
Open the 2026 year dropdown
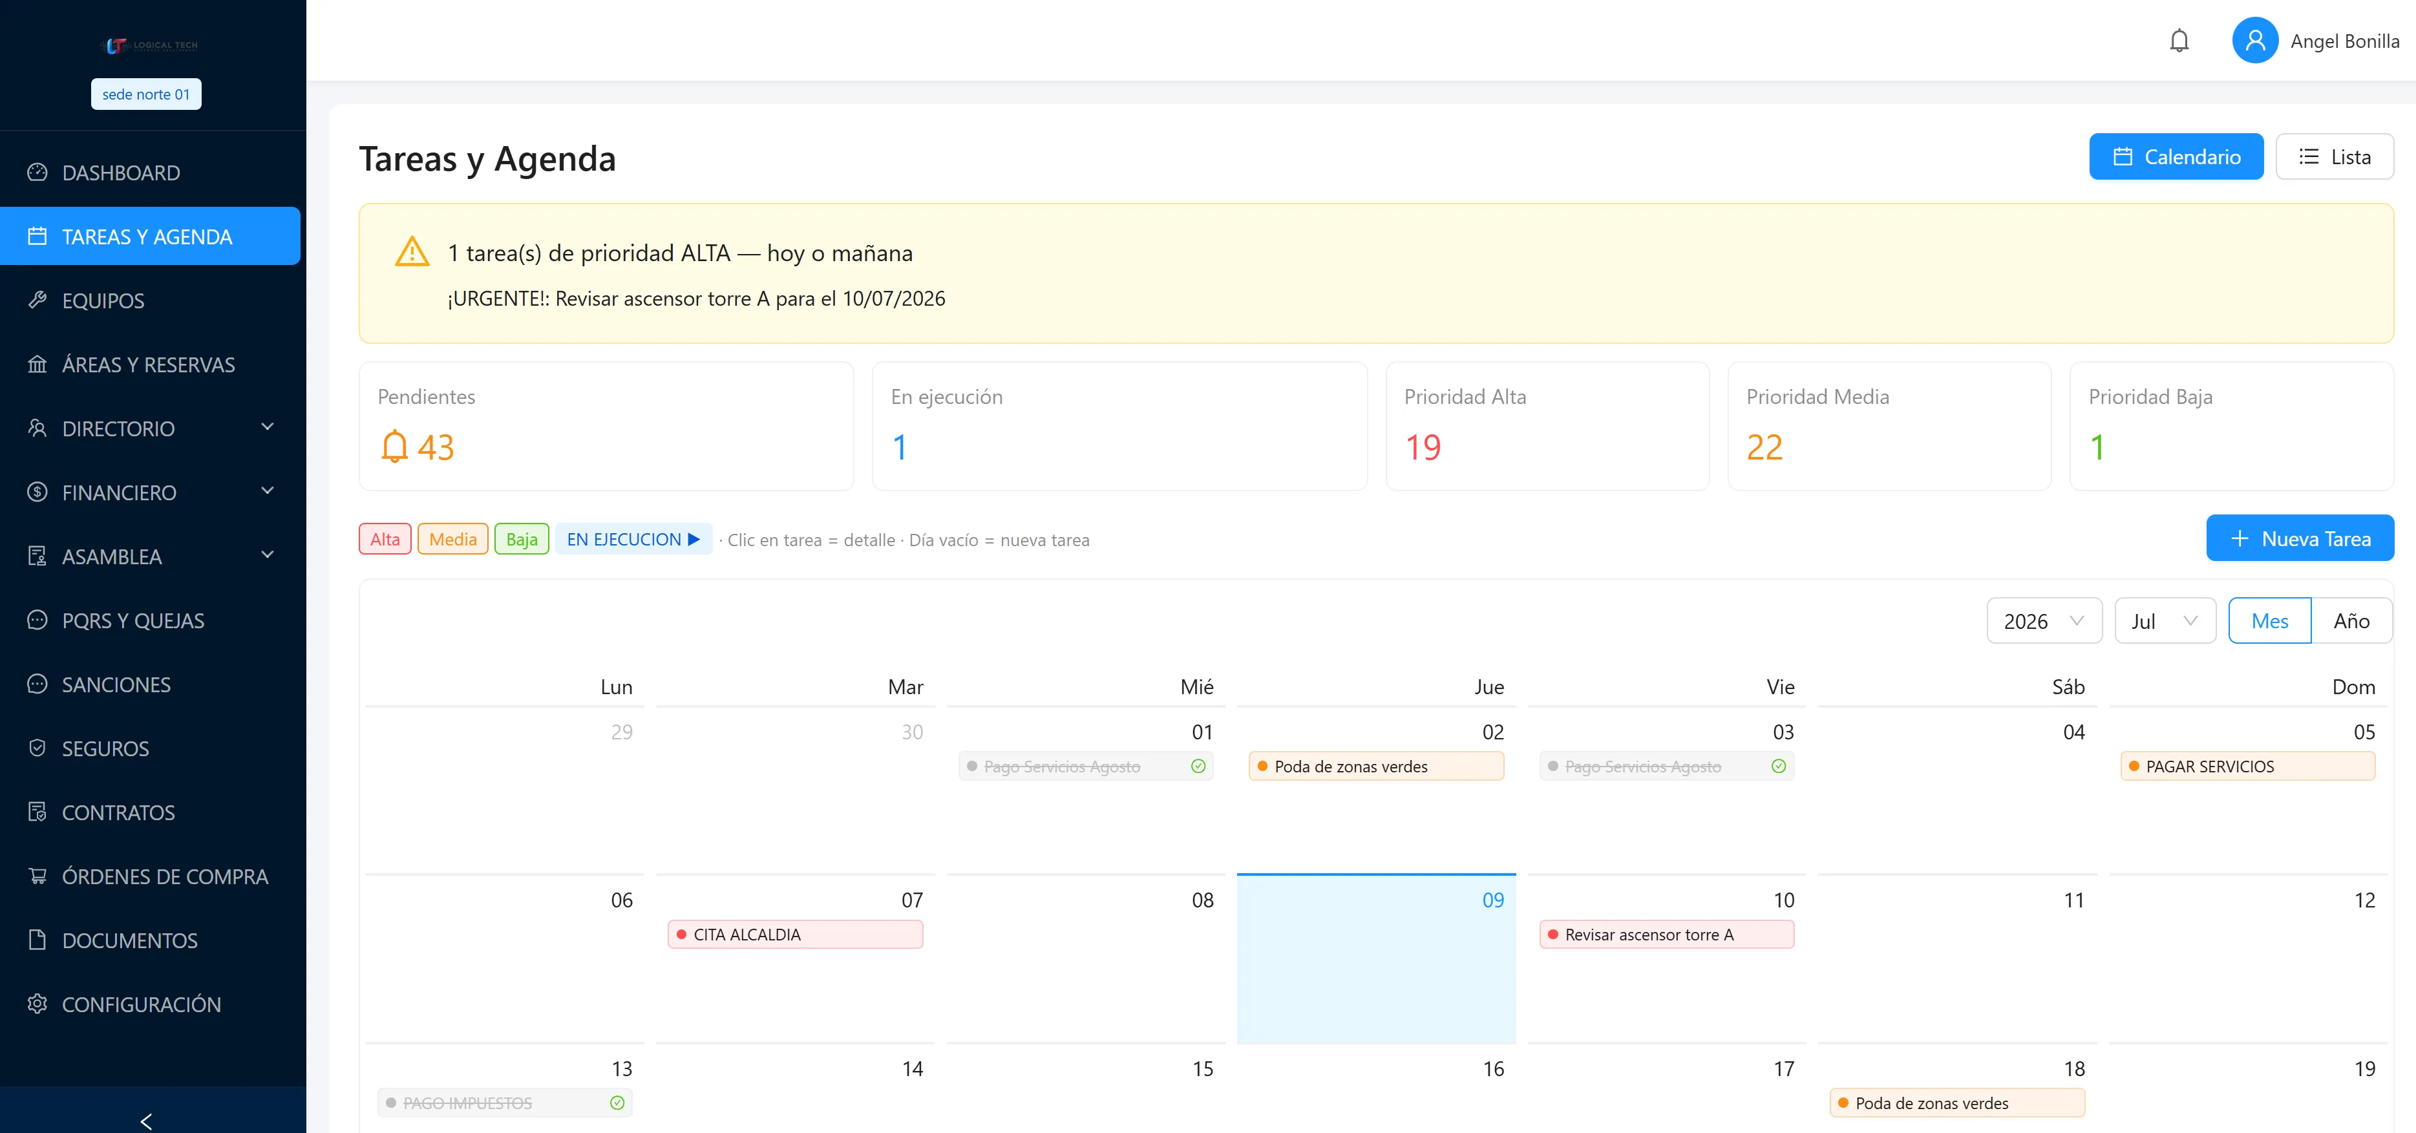pyautogui.click(x=2044, y=621)
